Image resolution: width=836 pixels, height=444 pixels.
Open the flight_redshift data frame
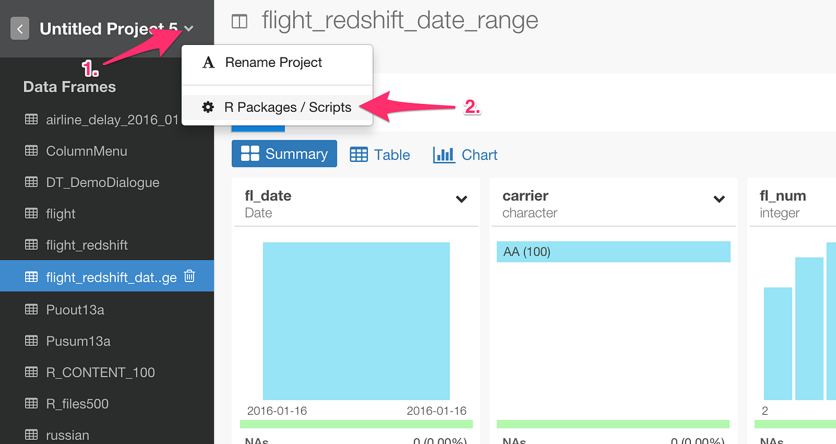tap(87, 245)
